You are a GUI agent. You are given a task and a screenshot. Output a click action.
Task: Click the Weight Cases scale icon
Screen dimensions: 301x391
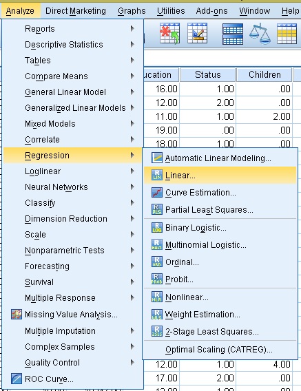coord(260,34)
